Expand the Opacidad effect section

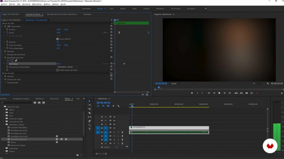2,51
